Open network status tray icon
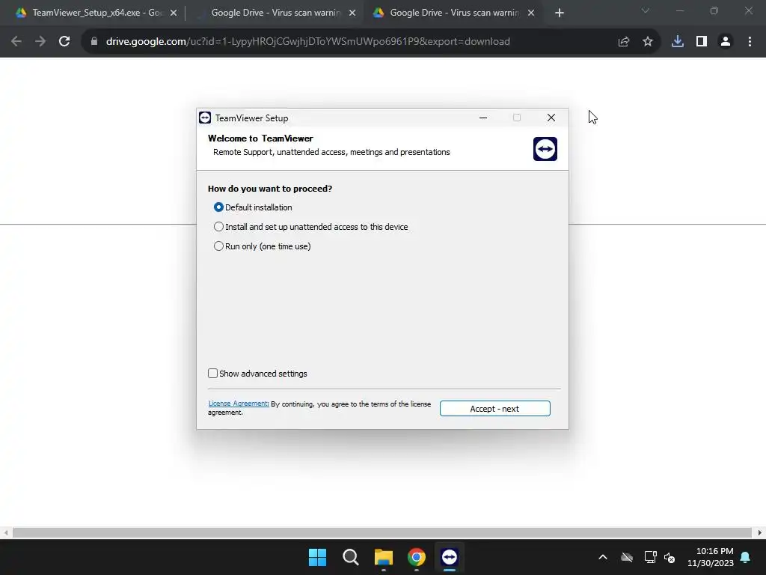Viewport: 766px width, 575px height. [650, 557]
